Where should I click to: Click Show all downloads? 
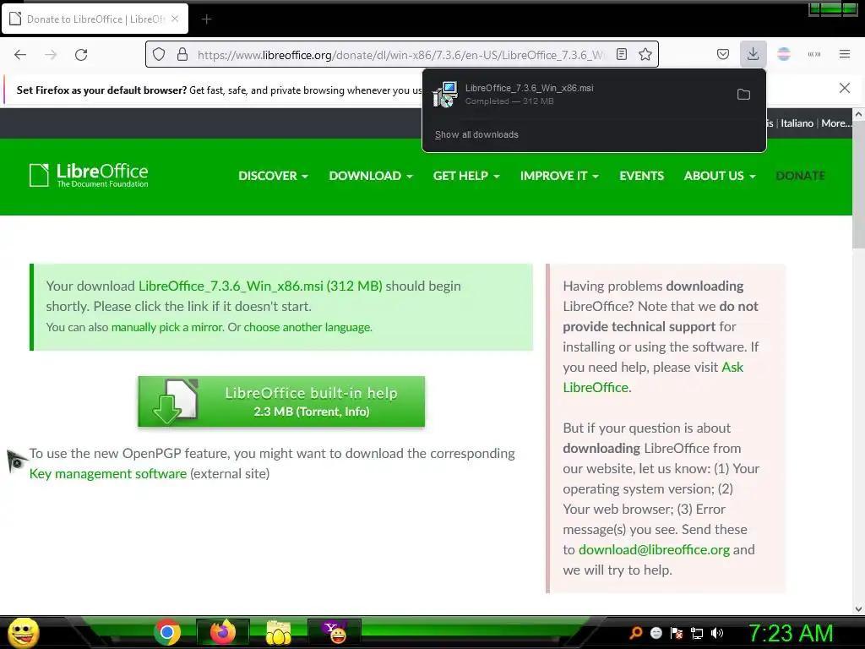[476, 134]
